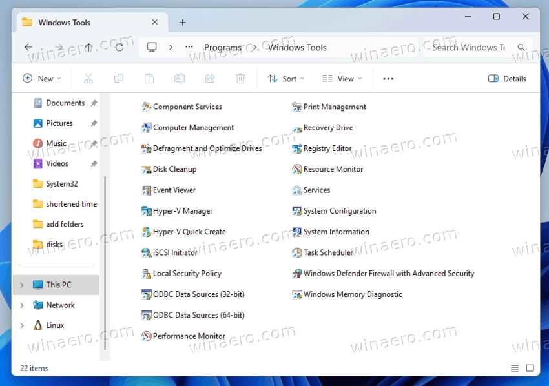Click the Paste clipboard icon
549x386 pixels.
point(149,78)
